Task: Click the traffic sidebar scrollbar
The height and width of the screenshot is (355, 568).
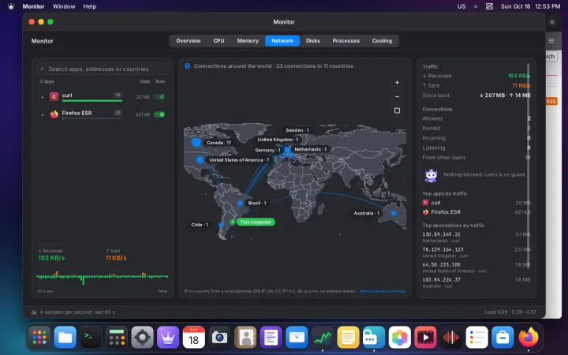Action: [x=528, y=166]
